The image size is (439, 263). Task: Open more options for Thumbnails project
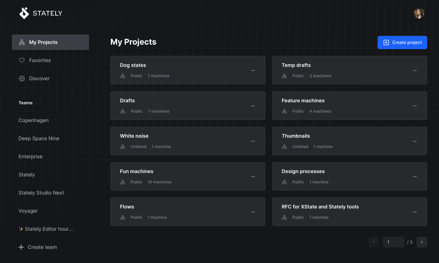[415, 141]
